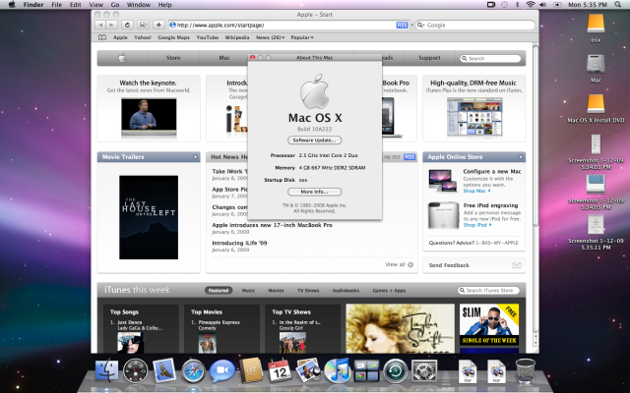Screen dimensions: 630x393
Task: Go forward in Safari
Action: point(111,25)
